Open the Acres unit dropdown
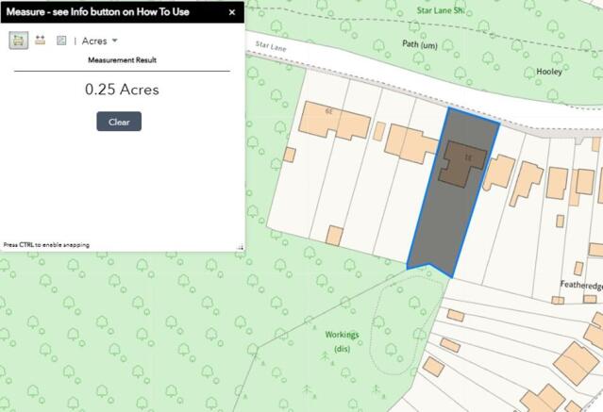This screenshot has width=603, height=412. click(x=99, y=41)
